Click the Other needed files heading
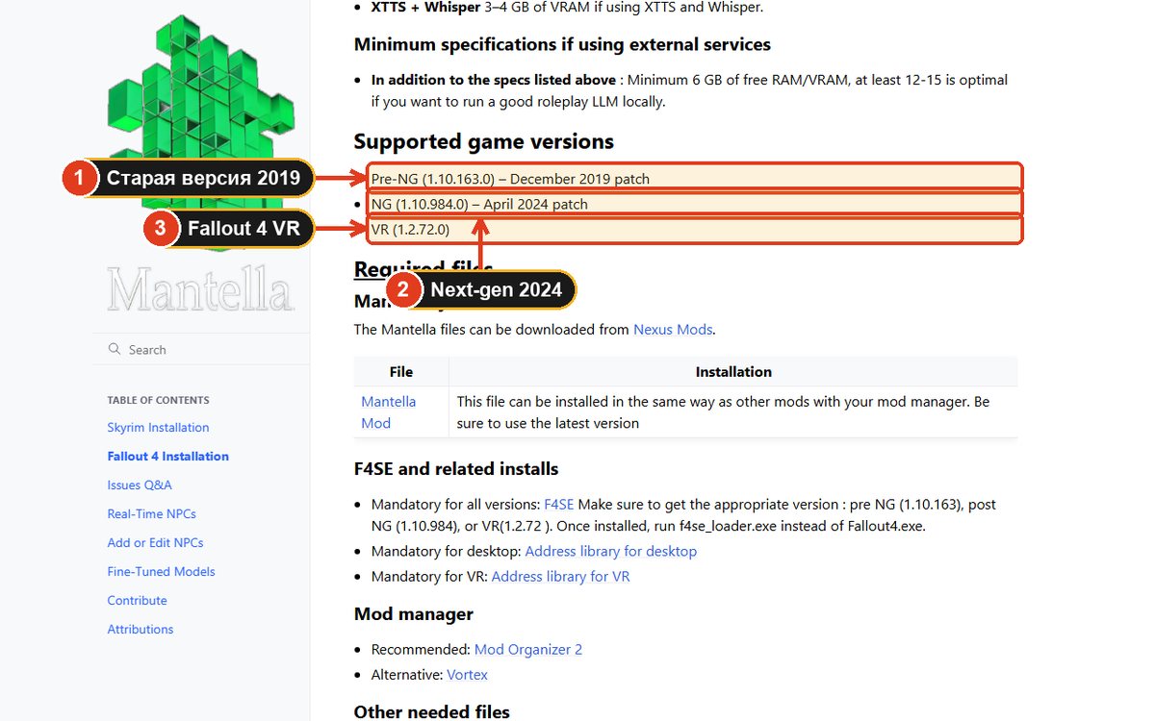1155x721 pixels. [x=432, y=712]
